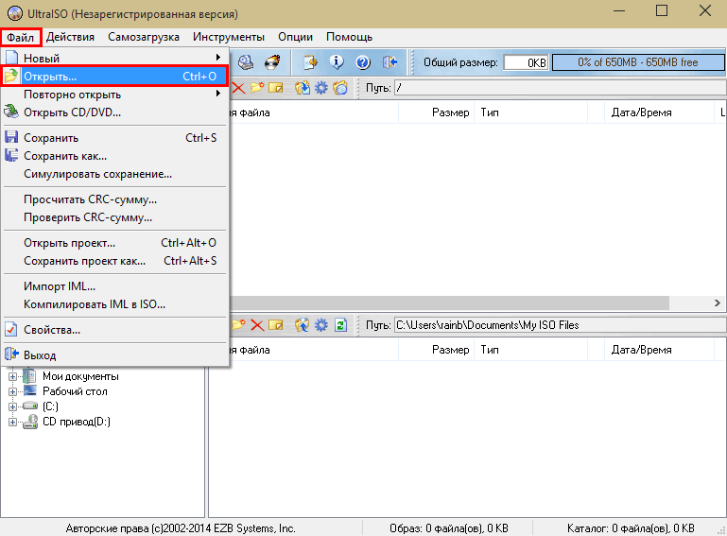727x536 pixels.
Task: Choose Сохранить проект как...
Action: click(x=114, y=261)
